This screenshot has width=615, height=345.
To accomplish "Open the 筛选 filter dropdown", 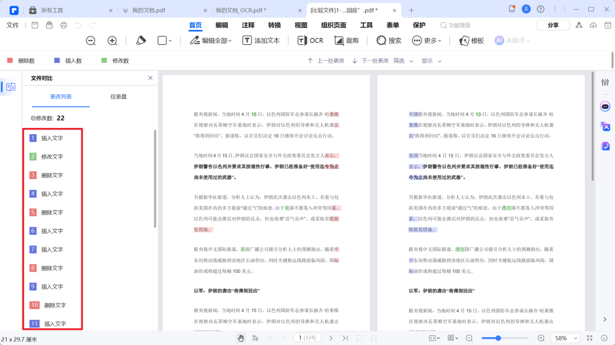I will pos(403,61).
